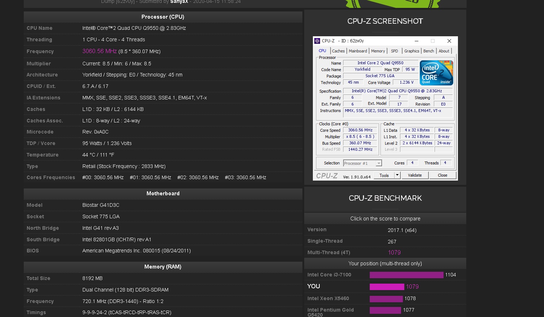
Task: Open the About tab
Action: (x=444, y=51)
